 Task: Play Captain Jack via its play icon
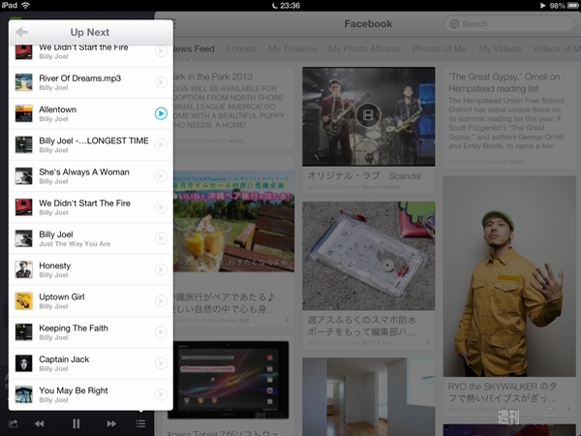pos(161,363)
